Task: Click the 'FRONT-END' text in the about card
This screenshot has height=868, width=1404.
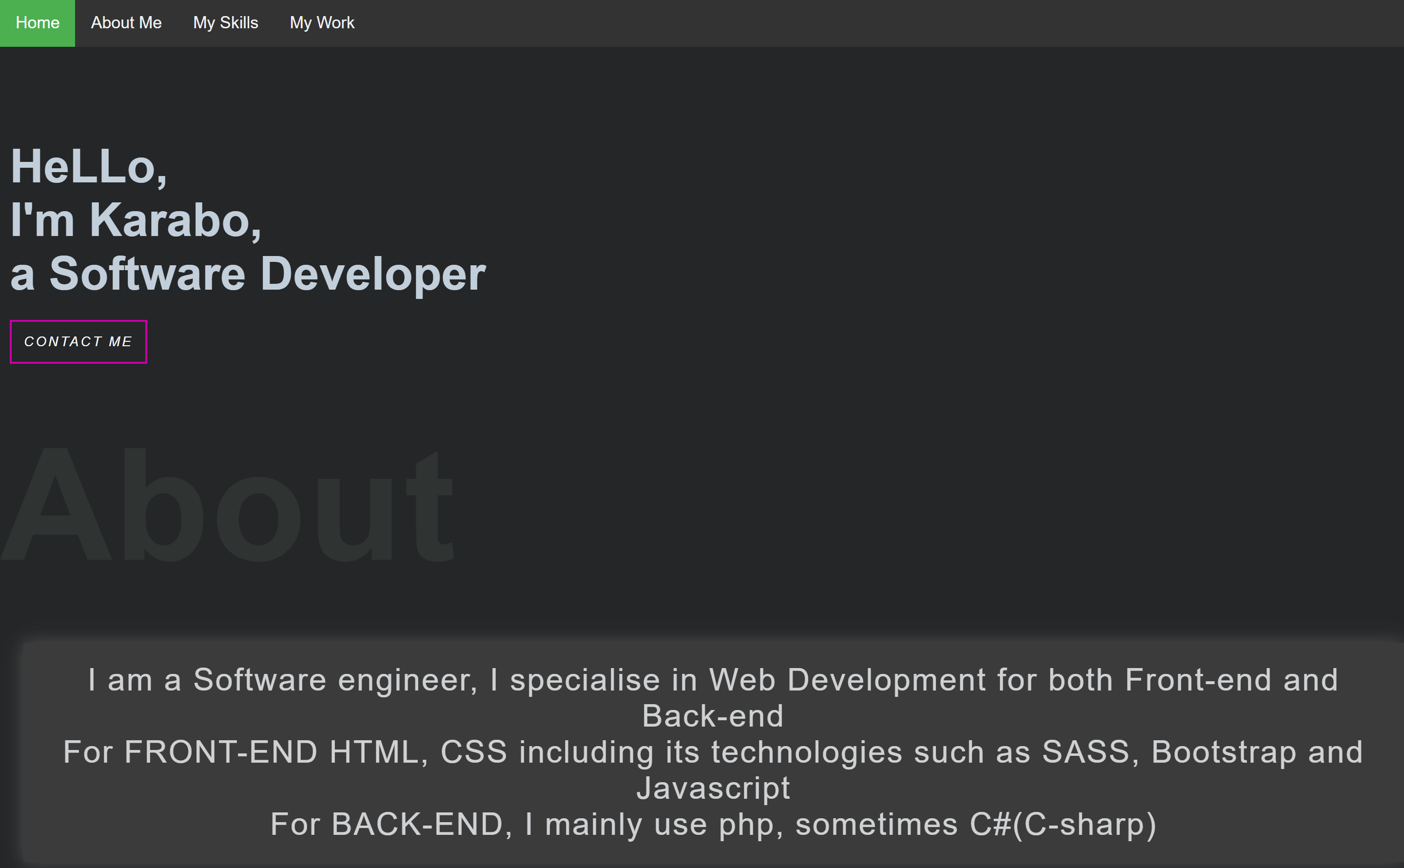Action: tap(221, 752)
